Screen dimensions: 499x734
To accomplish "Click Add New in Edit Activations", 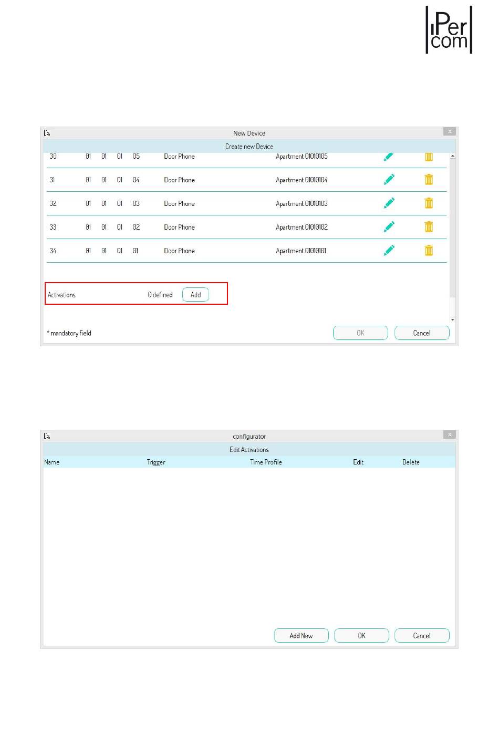I will coord(301,636).
